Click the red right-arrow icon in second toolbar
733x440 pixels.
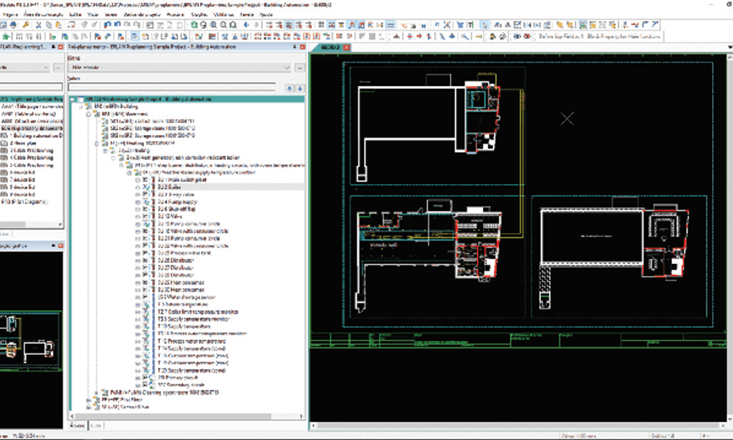(419, 36)
